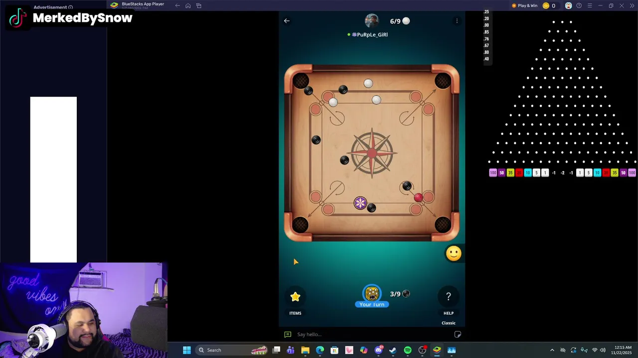Click the opponent 6/9 score text
638x358 pixels.
pyautogui.click(x=395, y=21)
